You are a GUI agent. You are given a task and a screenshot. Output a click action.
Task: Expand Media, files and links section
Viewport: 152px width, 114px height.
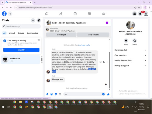coord(130,60)
